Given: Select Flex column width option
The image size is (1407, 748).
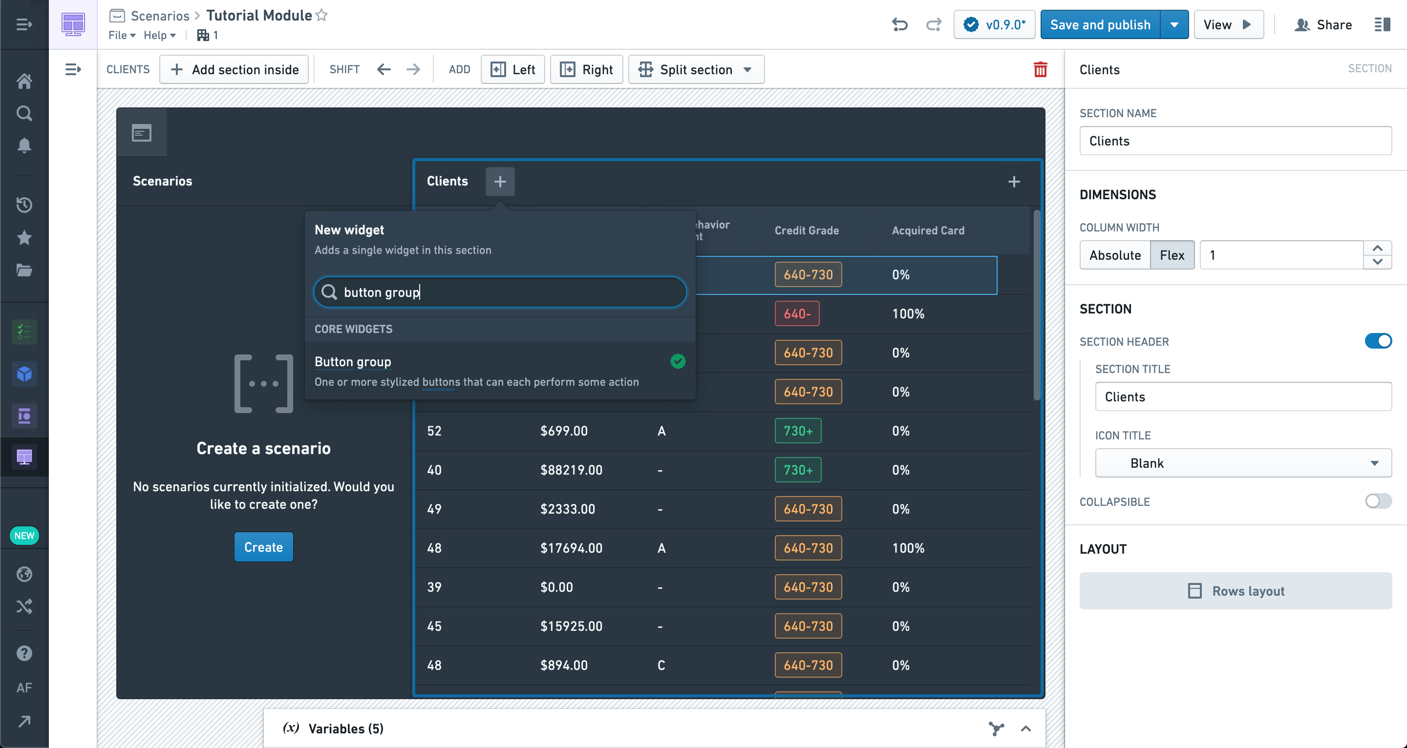Looking at the screenshot, I should point(1172,255).
